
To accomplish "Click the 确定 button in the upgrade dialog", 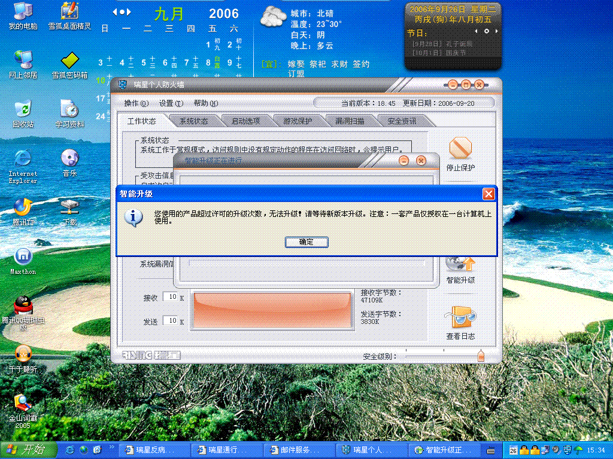I will (x=306, y=242).
